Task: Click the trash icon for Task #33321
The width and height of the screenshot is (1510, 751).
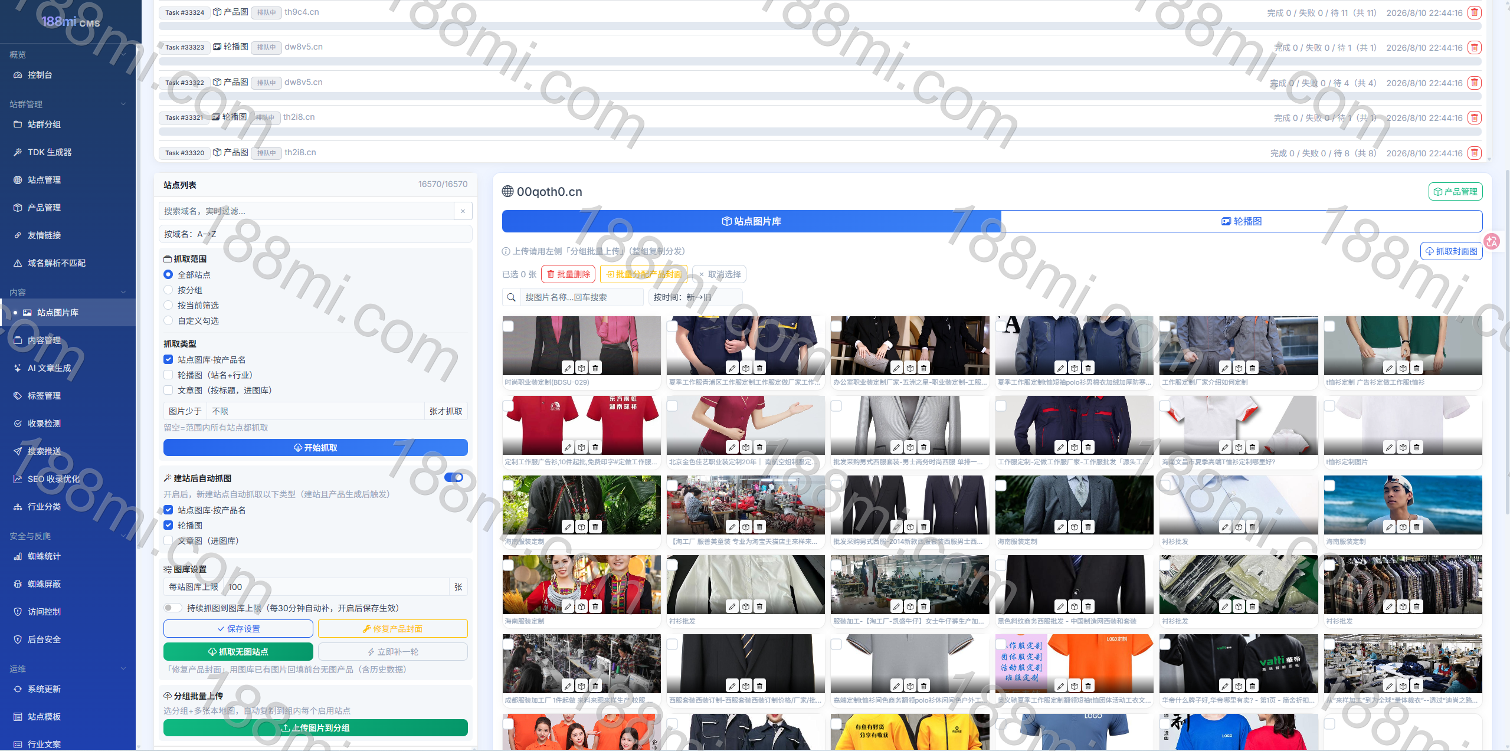Action: point(1474,117)
